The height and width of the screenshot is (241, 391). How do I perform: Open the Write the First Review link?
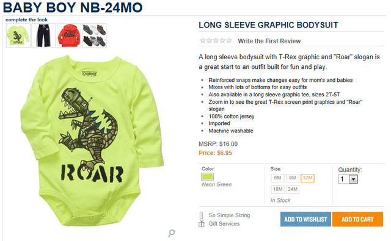click(x=269, y=41)
